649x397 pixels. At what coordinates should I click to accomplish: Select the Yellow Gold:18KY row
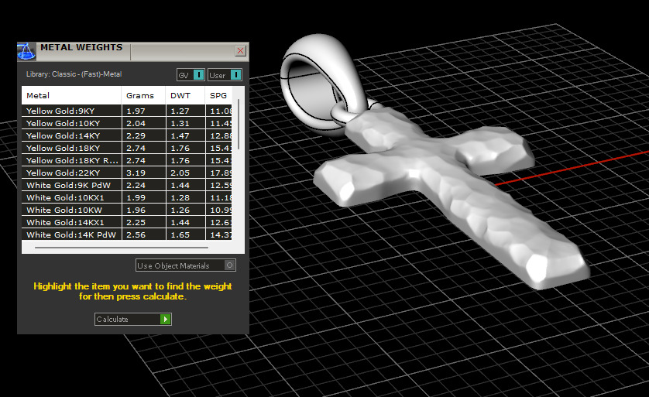point(127,148)
